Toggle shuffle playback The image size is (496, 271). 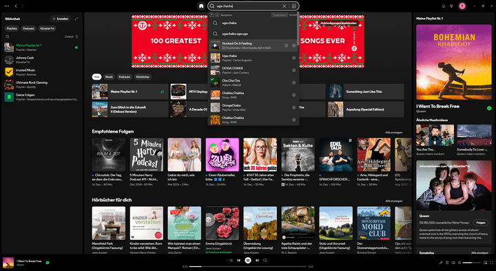click(231, 260)
